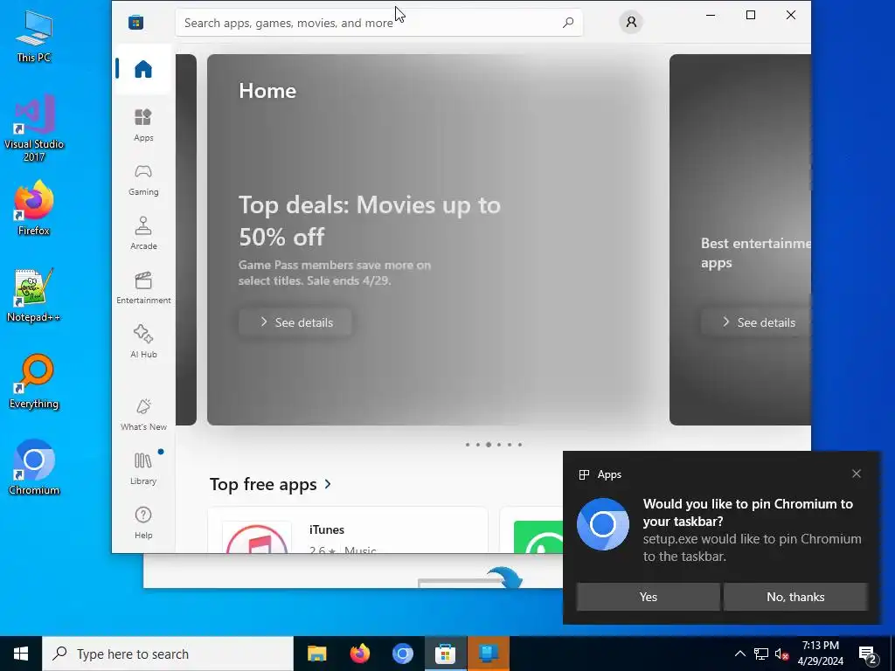Open the Windows Start menu
The image size is (895, 671).
(21, 654)
